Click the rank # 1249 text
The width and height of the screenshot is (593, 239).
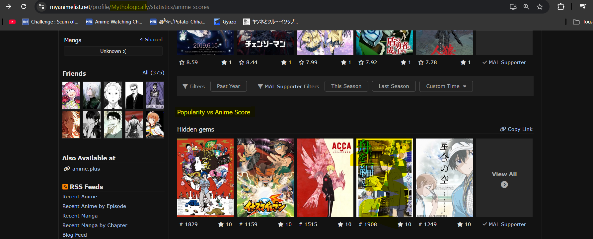(x=427, y=224)
